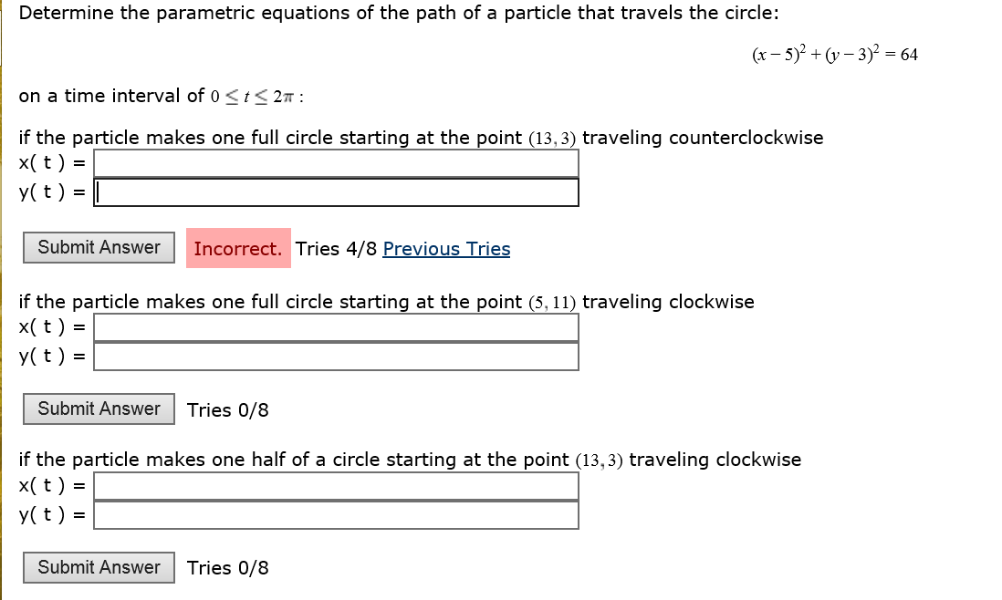Click the x(t) input for the counterclockwise problem
The image size is (1002, 600).
338,162
